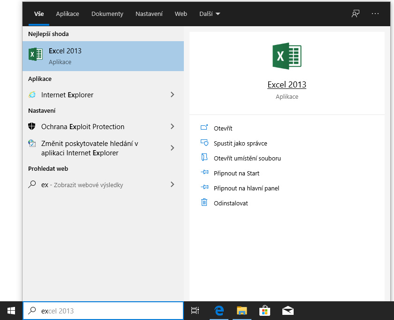
Task: Click the pin to taskbar icon
Action: click(205, 187)
